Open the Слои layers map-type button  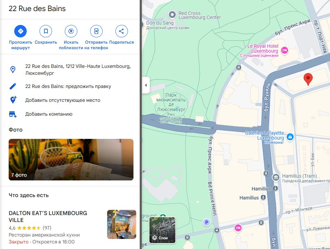pyautogui.click(x=162, y=230)
